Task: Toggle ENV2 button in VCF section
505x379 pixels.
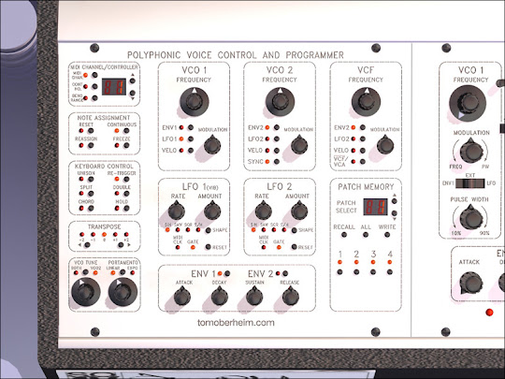Action: click(363, 127)
